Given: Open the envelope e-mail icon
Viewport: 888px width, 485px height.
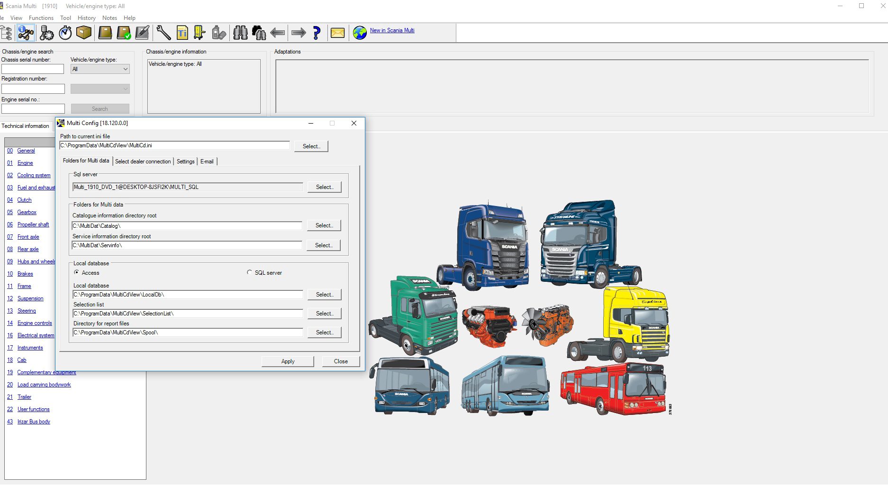Looking at the screenshot, I should point(337,33).
